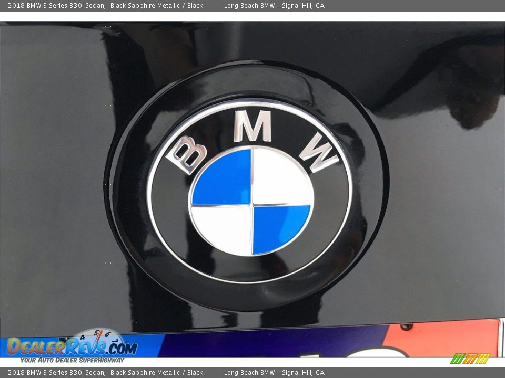The image size is (505, 378).
Task: Click the '5' numeral on the logo clock
Action: pyautogui.click(x=96, y=332)
